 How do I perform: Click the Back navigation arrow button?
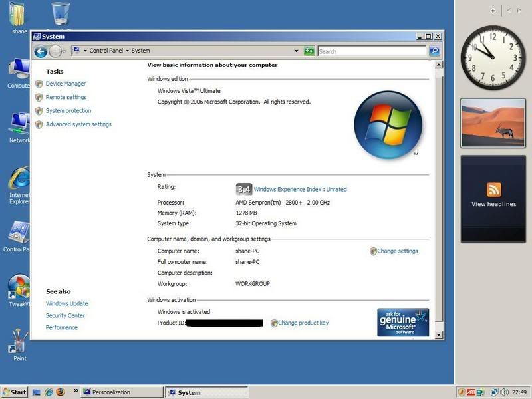pos(41,51)
